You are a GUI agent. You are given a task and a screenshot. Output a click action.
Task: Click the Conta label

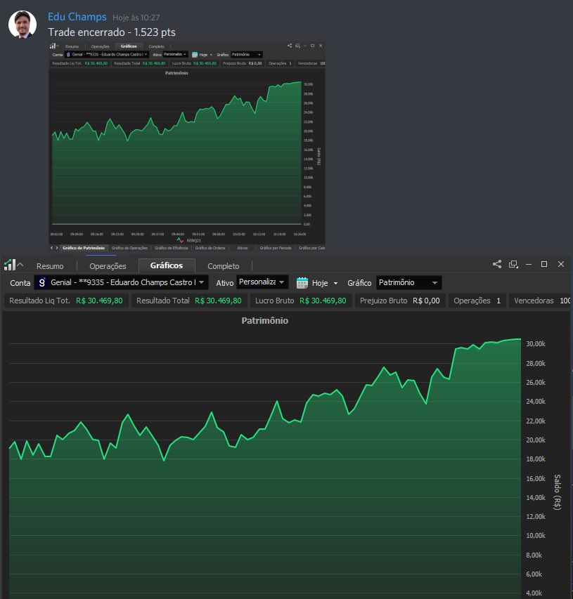[20, 283]
